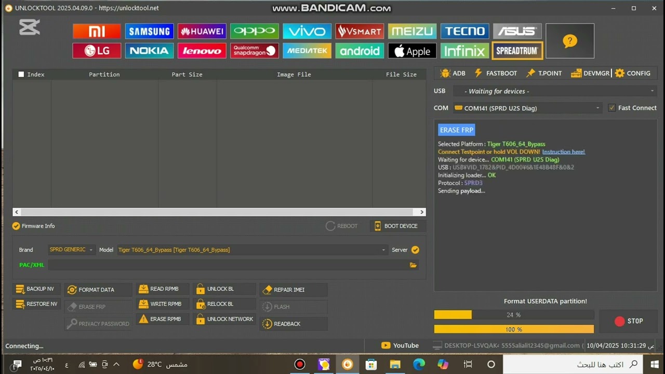Select the OPPO brand tile
This screenshot has height=374, width=665.
255,31
